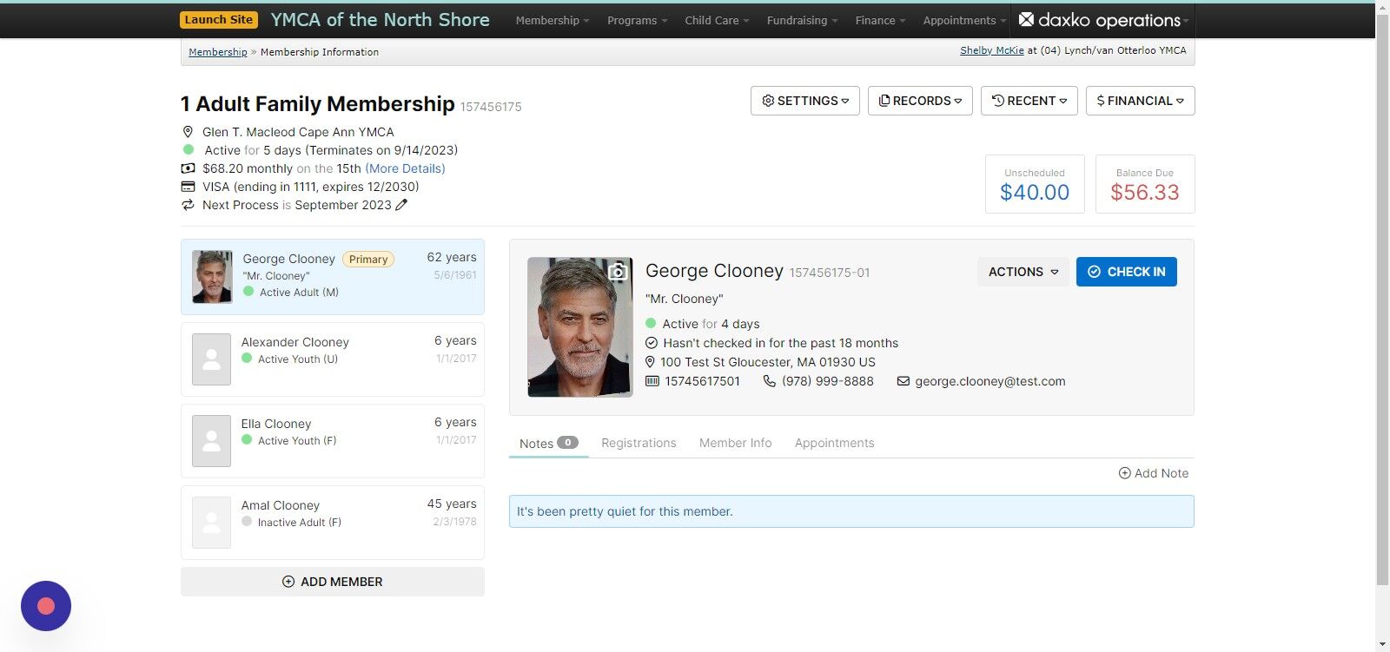Expand the ACTIONS menu for George Clooney
The height and width of the screenshot is (652, 1390).
pyautogui.click(x=1023, y=272)
